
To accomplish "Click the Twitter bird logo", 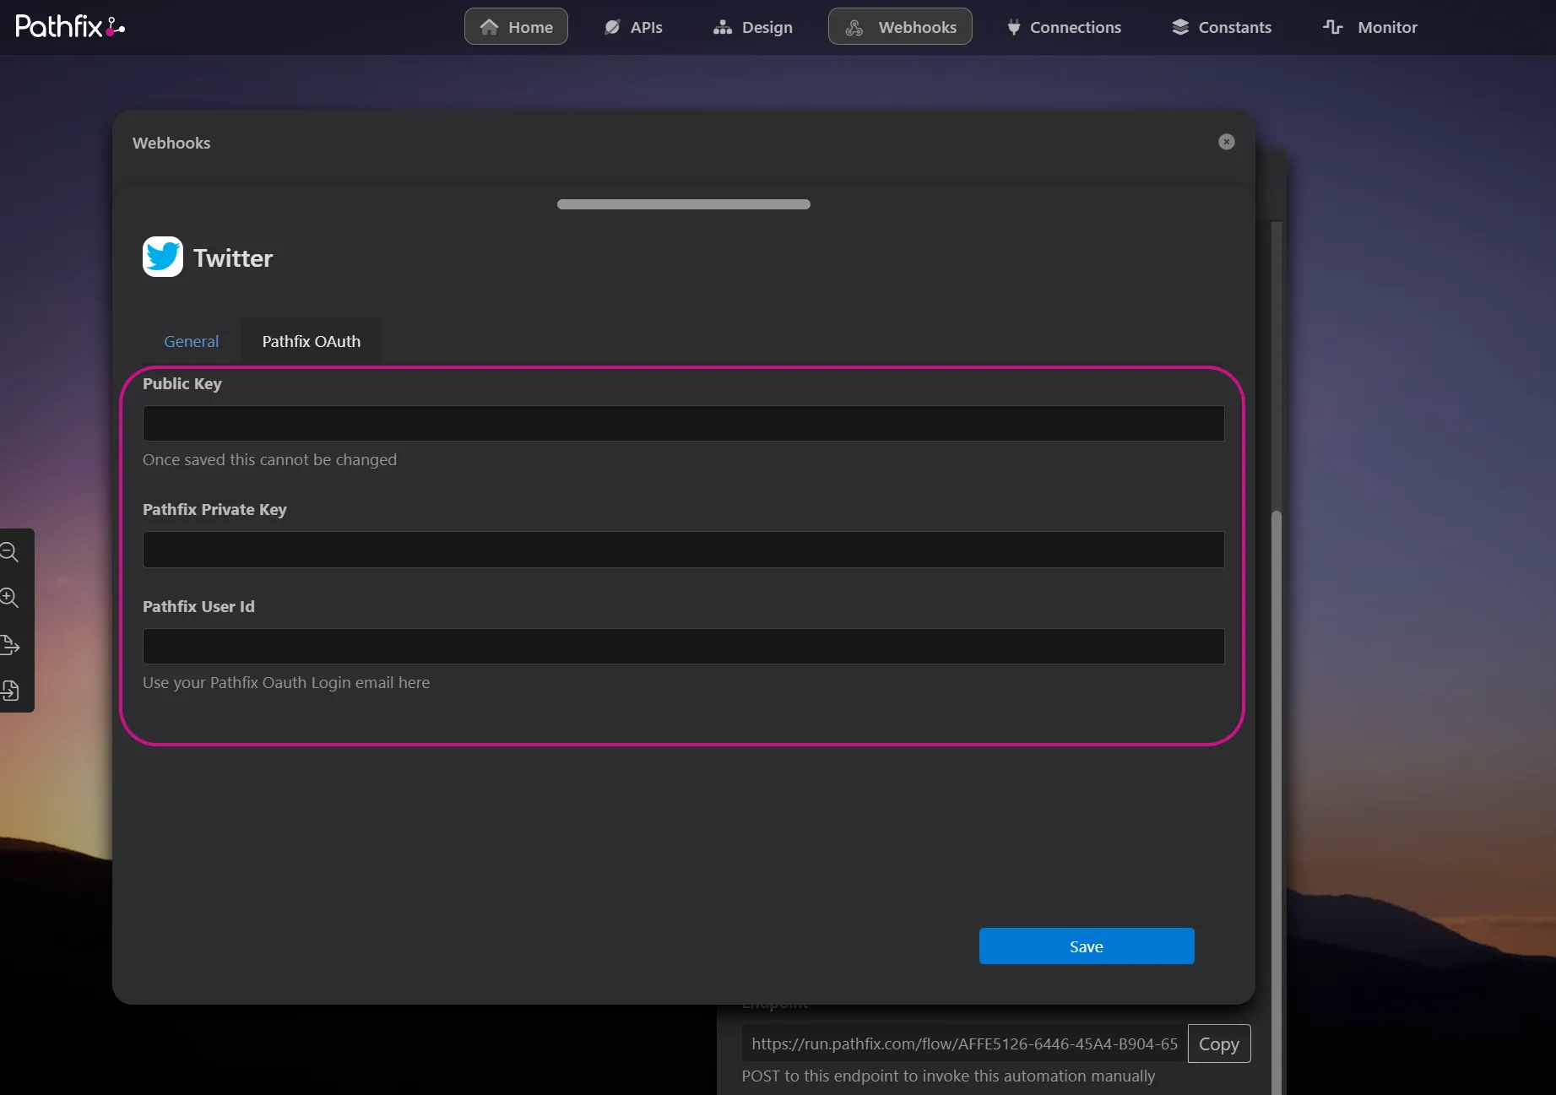I will coord(163,257).
